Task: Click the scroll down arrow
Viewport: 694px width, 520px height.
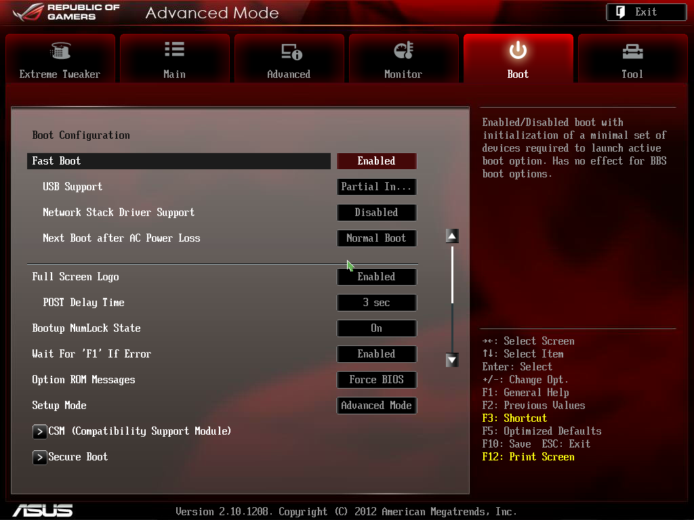Action: pyautogui.click(x=452, y=360)
